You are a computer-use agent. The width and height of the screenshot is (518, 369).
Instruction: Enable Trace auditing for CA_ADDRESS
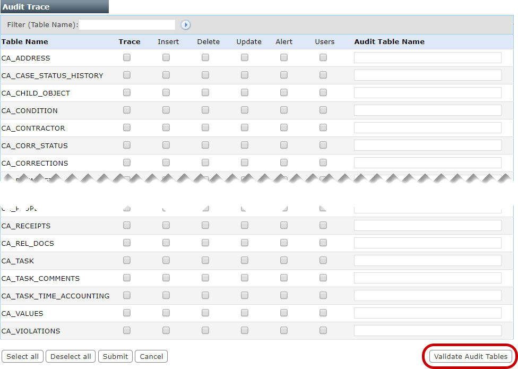(126, 57)
